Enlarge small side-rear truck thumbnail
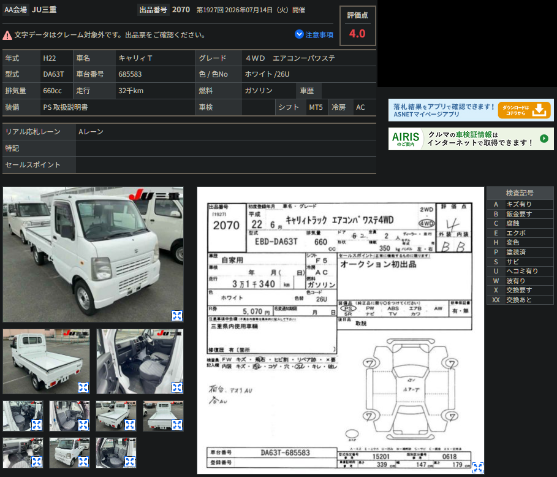Image resolution: width=557 pixels, height=477 pixels. 130,425
